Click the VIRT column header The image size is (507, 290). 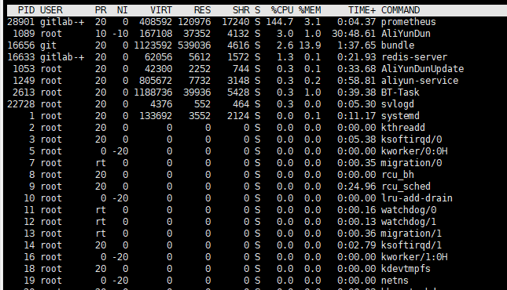click(161, 10)
